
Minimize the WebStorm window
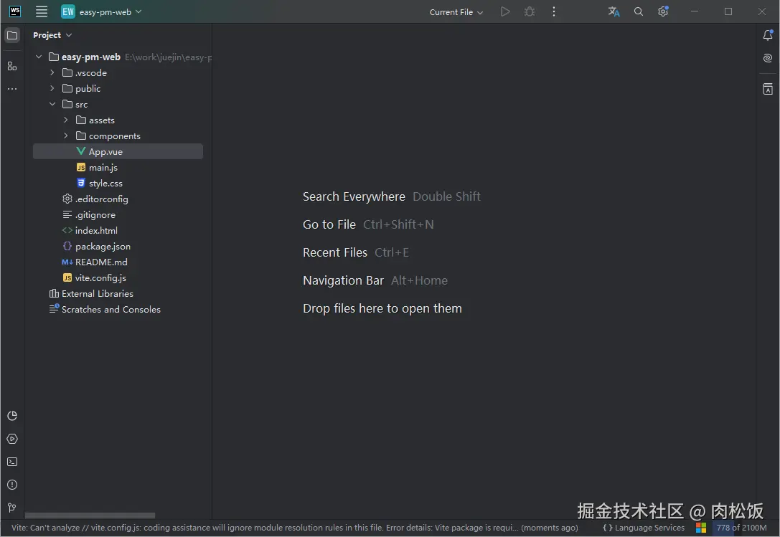(695, 11)
